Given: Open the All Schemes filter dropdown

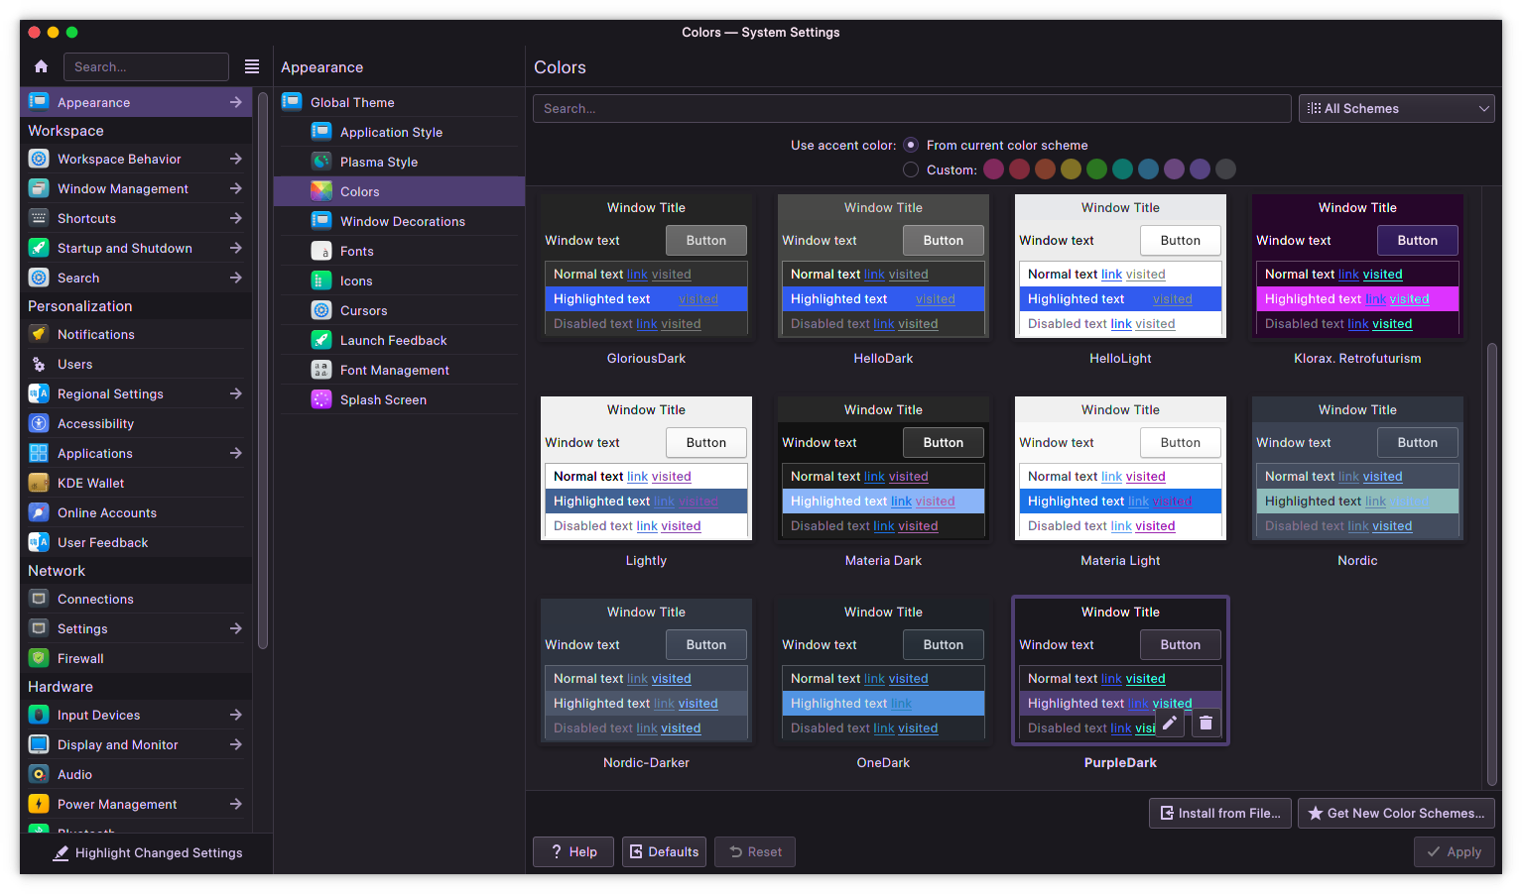Looking at the screenshot, I should pyautogui.click(x=1397, y=108).
